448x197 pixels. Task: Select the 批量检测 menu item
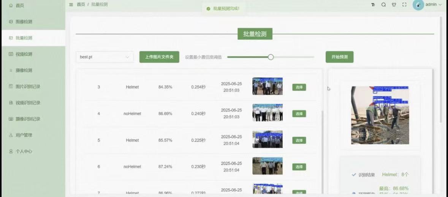coord(34,38)
